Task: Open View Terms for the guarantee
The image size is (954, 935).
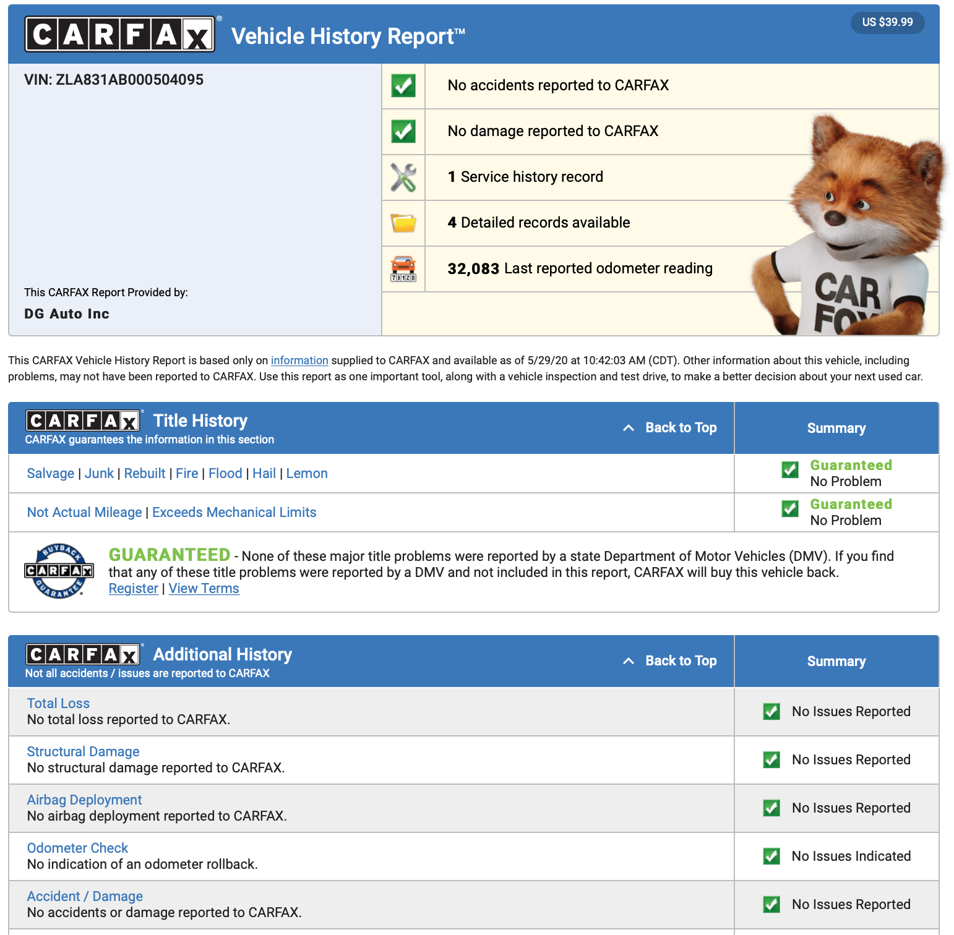Action: (x=204, y=589)
